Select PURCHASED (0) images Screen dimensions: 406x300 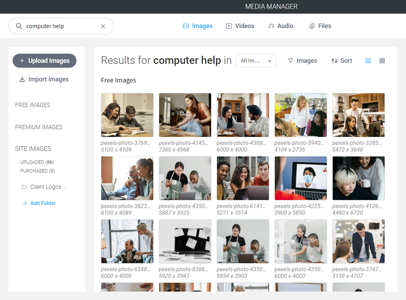(x=38, y=171)
